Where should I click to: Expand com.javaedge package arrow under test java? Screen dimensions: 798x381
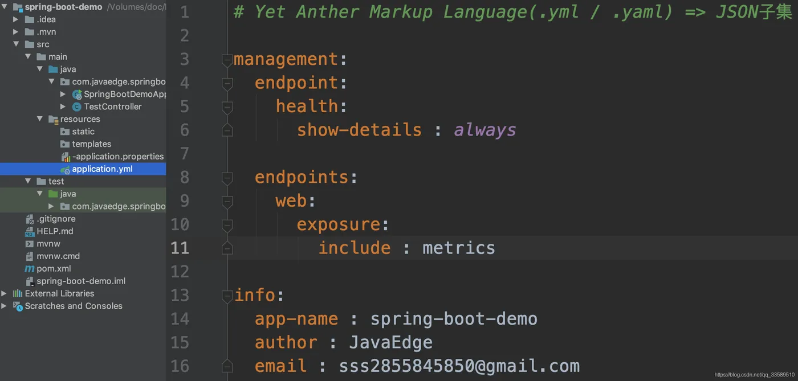tap(51, 206)
